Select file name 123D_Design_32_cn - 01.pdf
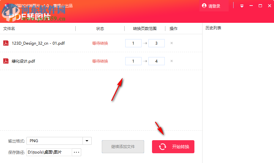 [38, 43]
